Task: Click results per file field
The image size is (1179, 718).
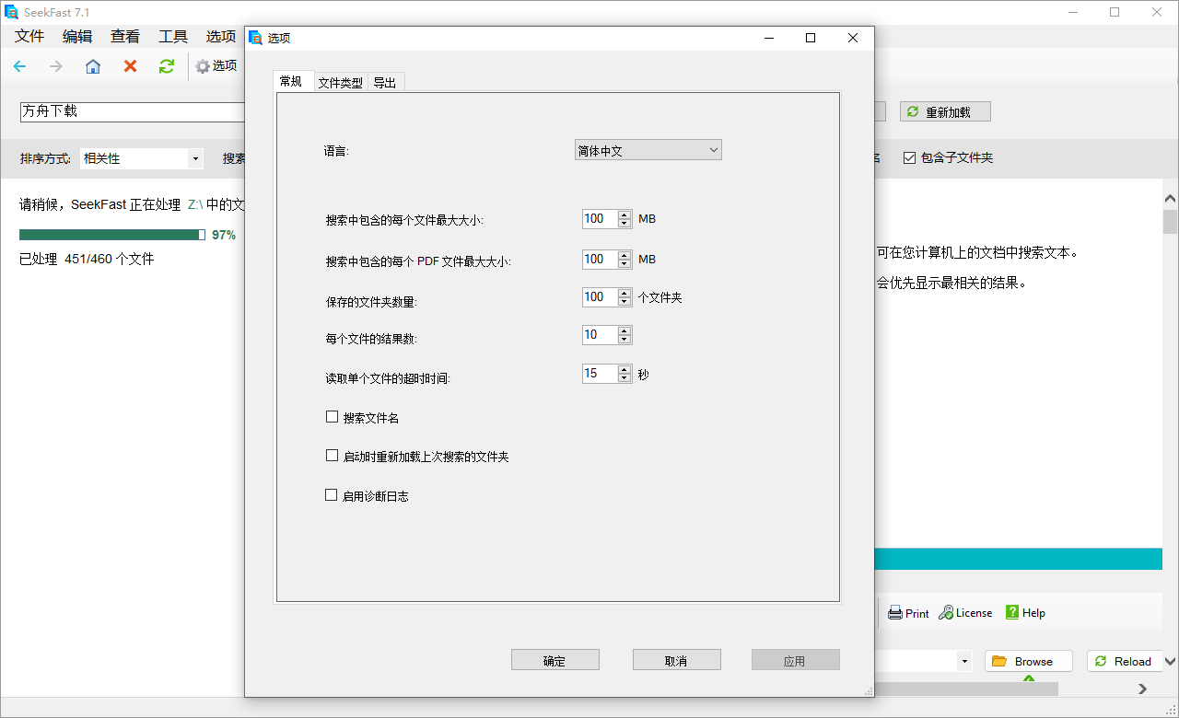Action: [601, 335]
